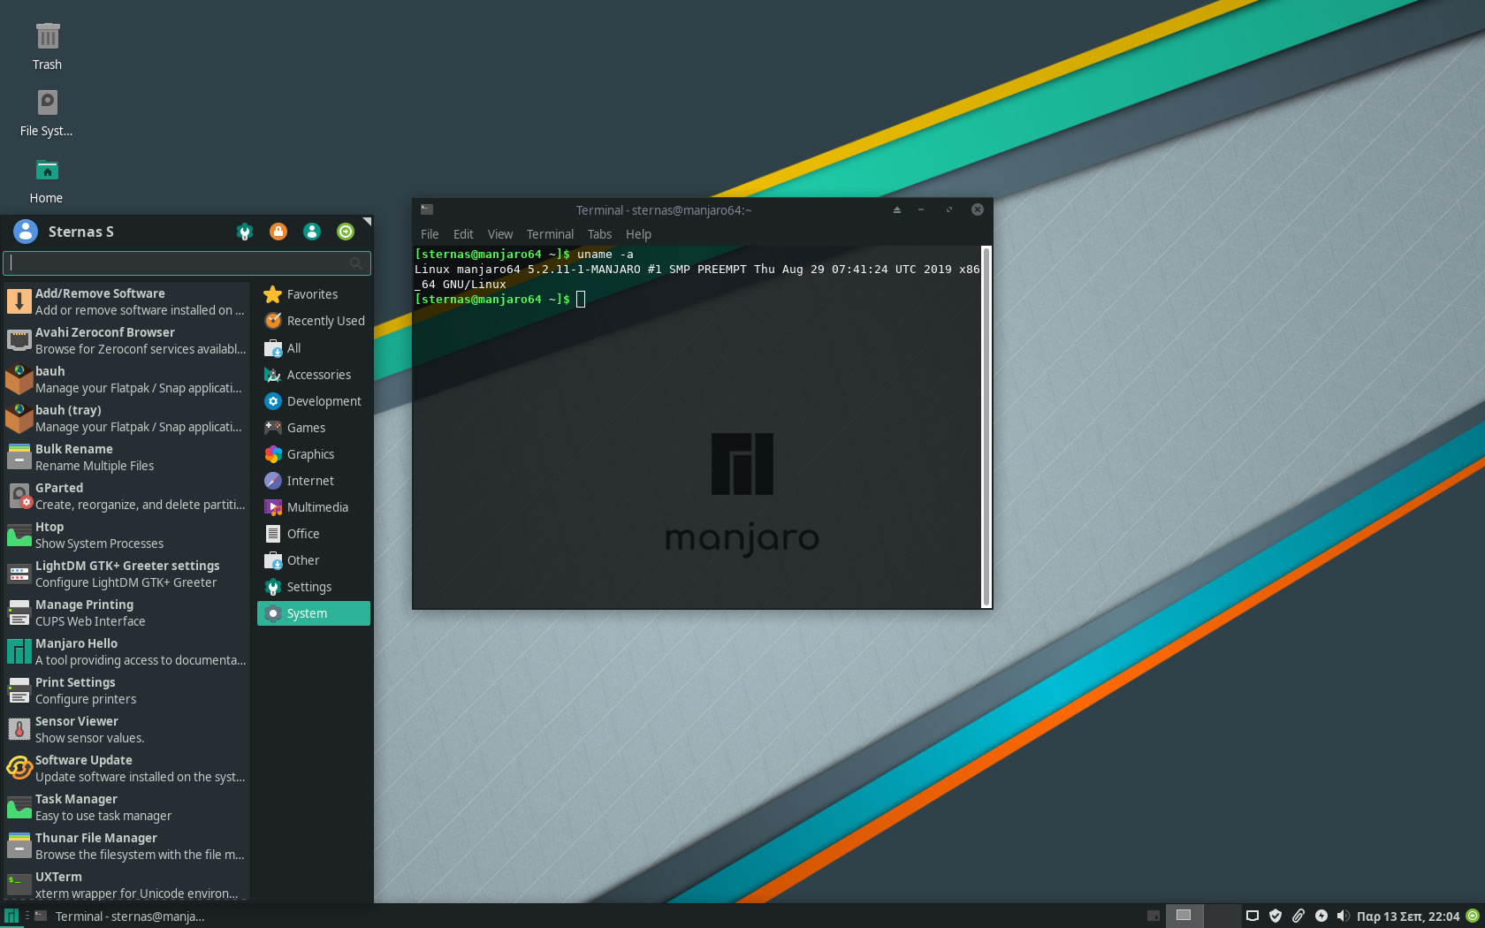Open the power manager tray icon
Viewport: 1485px width, 928px height.
(1321, 916)
